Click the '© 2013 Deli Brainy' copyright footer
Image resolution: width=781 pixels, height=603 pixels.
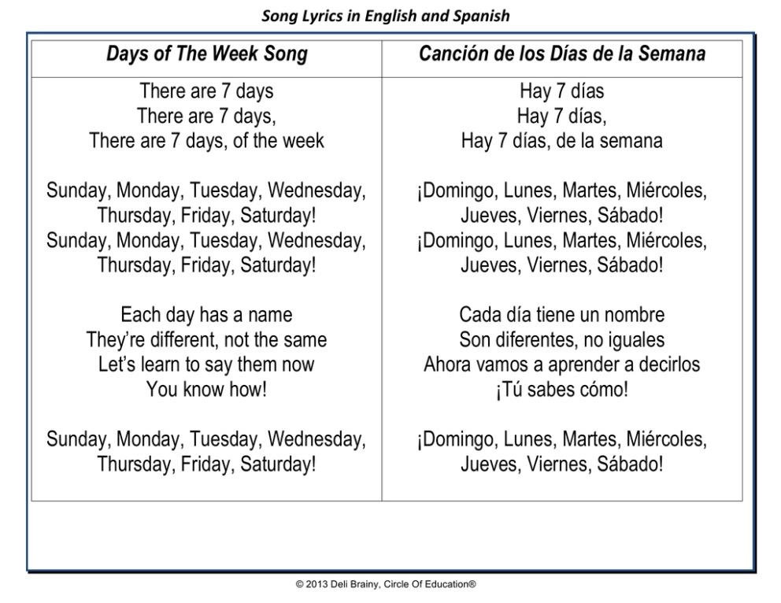click(386, 584)
